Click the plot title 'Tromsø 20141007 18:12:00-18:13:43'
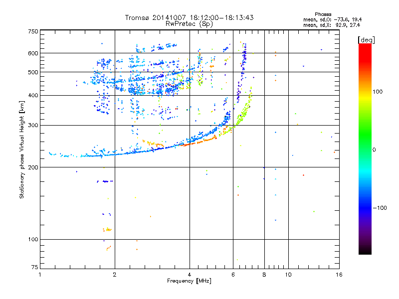Viewport: 399px width, 299px height. pos(189,17)
